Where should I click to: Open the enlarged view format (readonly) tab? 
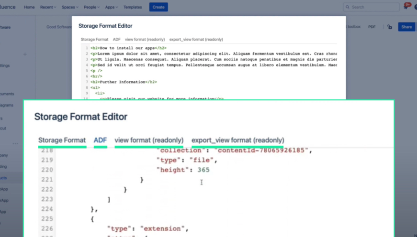coord(149,140)
